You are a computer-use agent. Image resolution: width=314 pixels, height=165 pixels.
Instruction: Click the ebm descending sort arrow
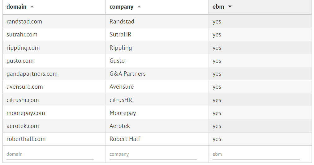pyautogui.click(x=230, y=7)
